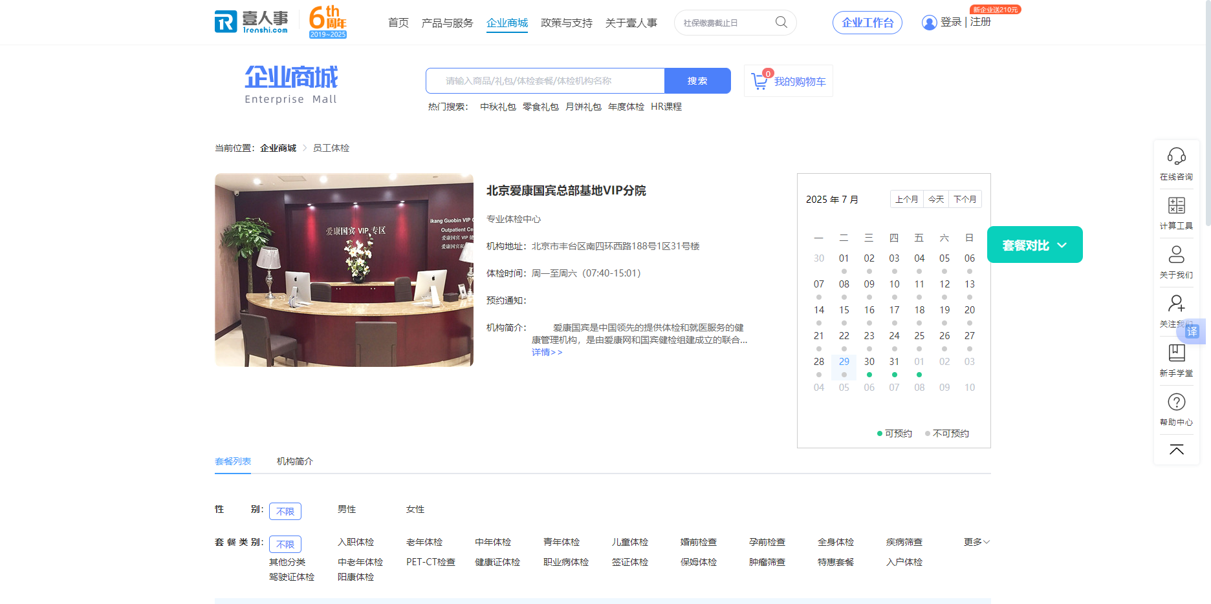The height and width of the screenshot is (604, 1211).
Task: Select 肿瘤筛查 category
Action: point(767,563)
